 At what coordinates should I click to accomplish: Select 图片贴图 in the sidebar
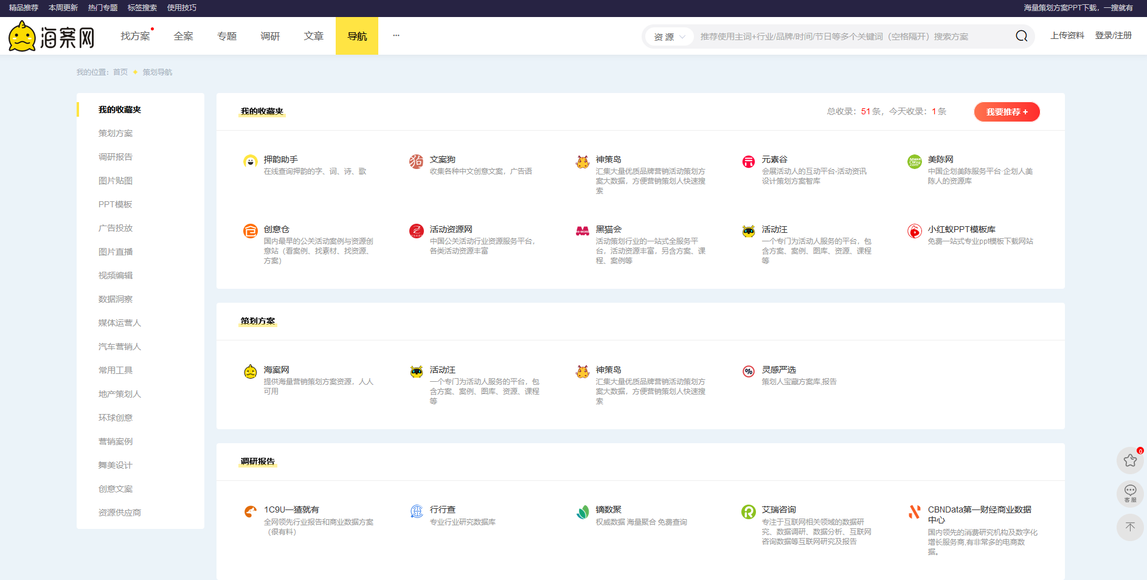pos(116,181)
